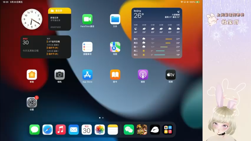Open Messages in the dock
Screen dimensions: 251x141
click(x=35, y=129)
